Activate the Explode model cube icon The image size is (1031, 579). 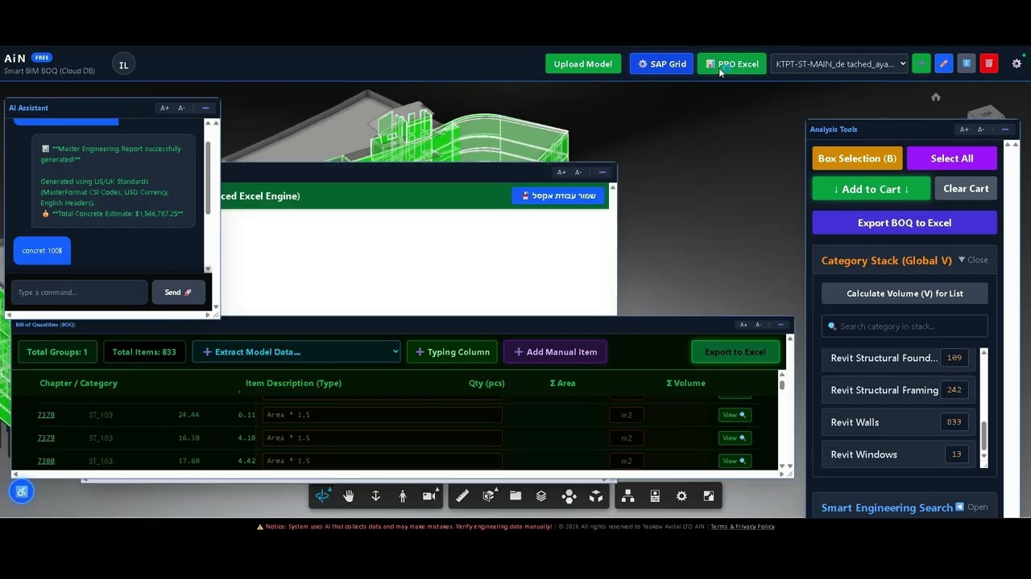coord(596,496)
